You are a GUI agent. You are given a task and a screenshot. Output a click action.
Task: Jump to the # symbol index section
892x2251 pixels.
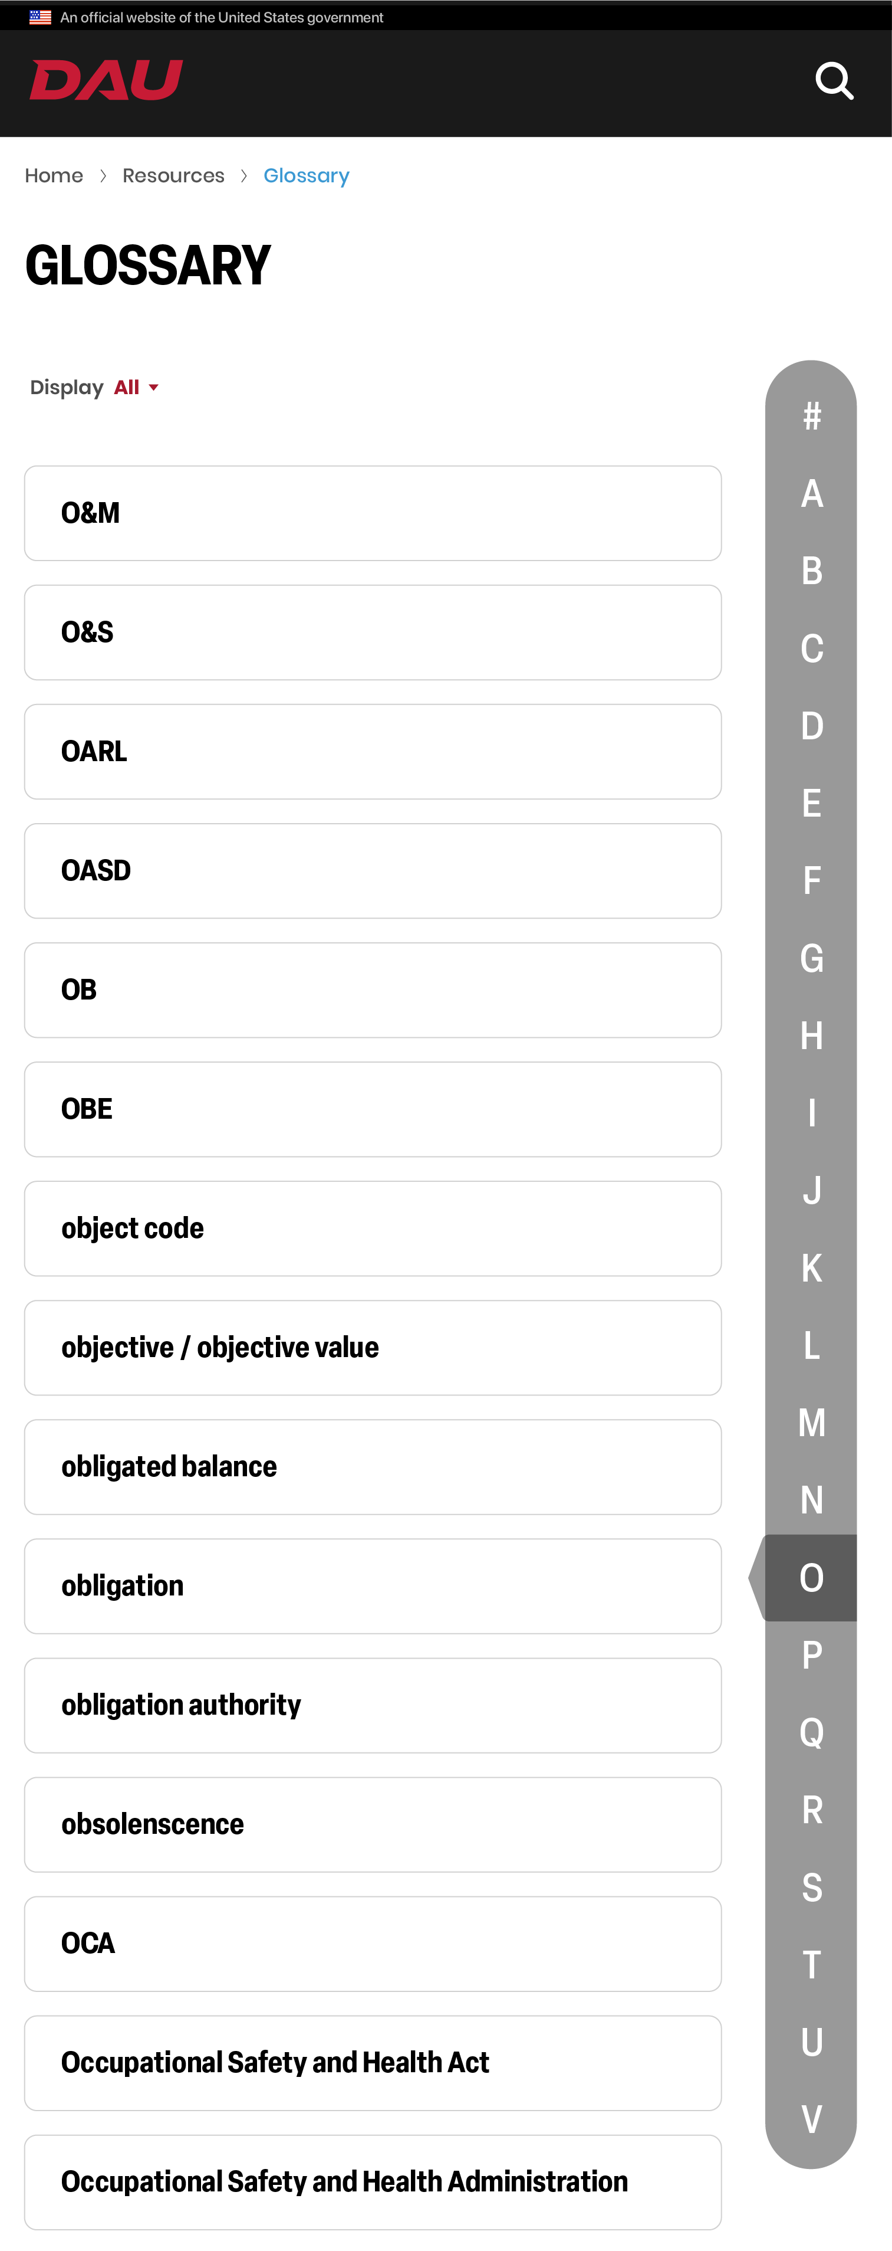click(812, 417)
